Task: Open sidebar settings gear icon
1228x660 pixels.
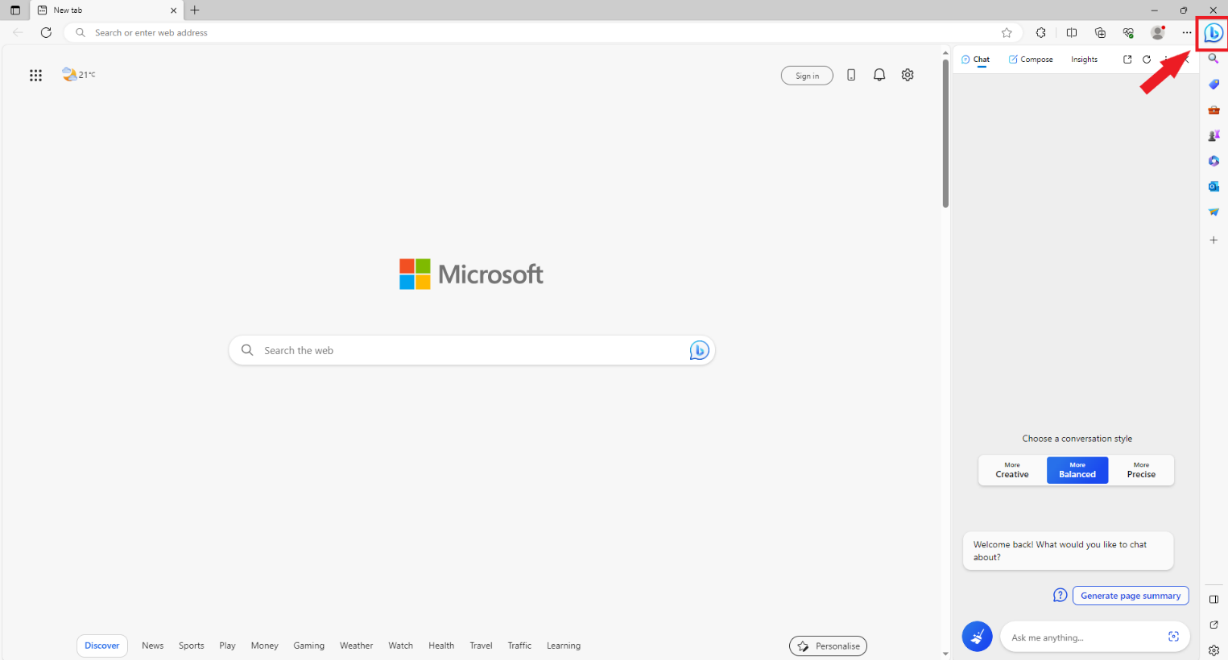Action: click(x=1214, y=650)
